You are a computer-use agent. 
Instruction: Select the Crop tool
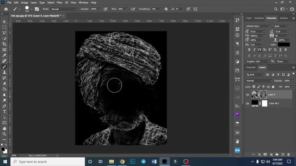pyautogui.click(x=4, y=44)
